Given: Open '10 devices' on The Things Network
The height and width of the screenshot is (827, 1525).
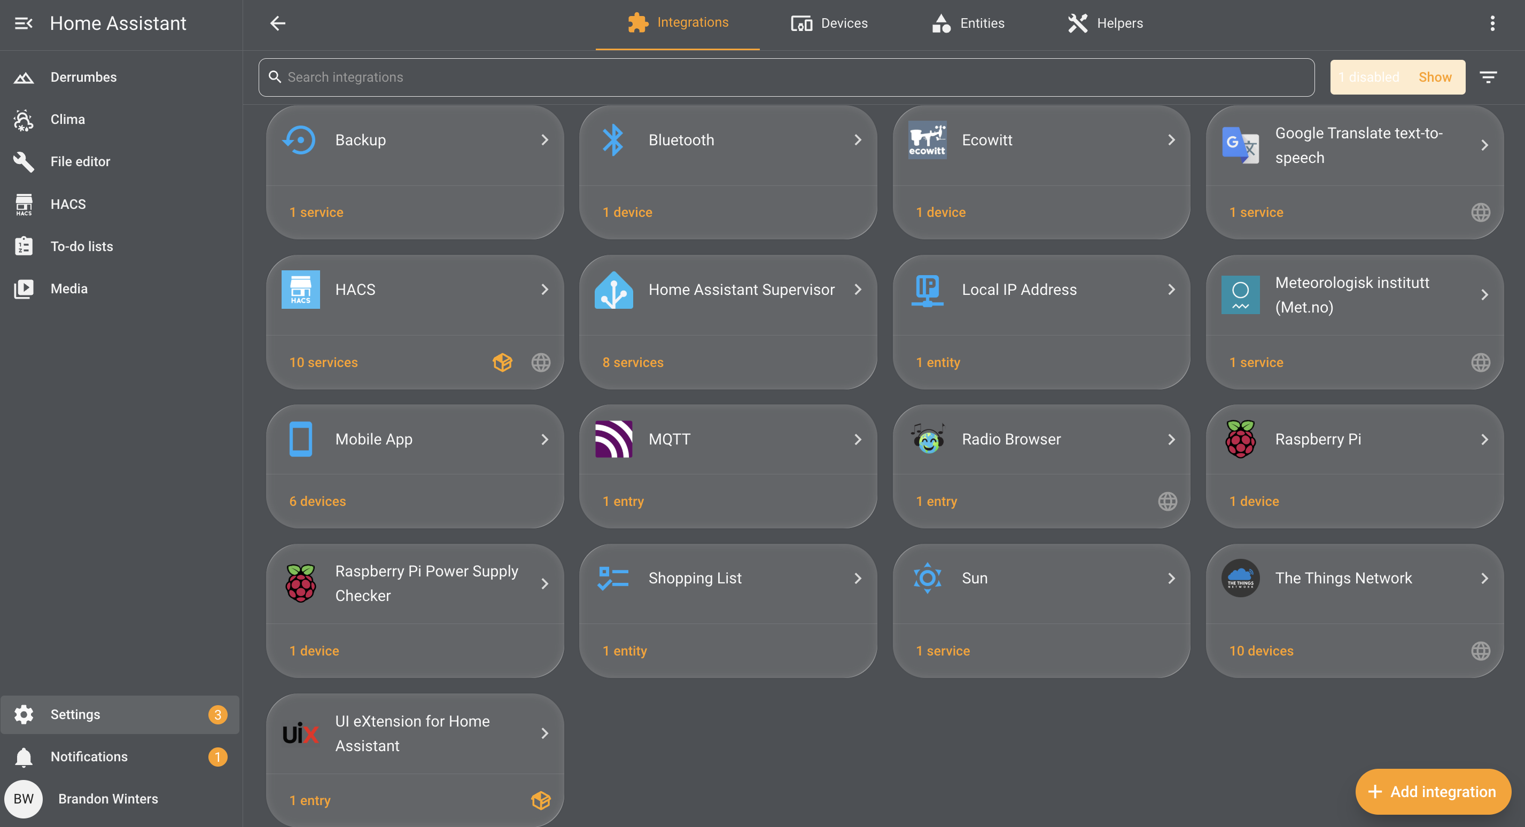Looking at the screenshot, I should [1261, 651].
